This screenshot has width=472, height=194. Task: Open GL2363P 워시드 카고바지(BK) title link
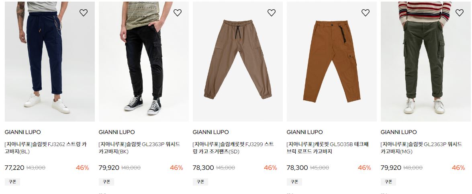coord(139,148)
